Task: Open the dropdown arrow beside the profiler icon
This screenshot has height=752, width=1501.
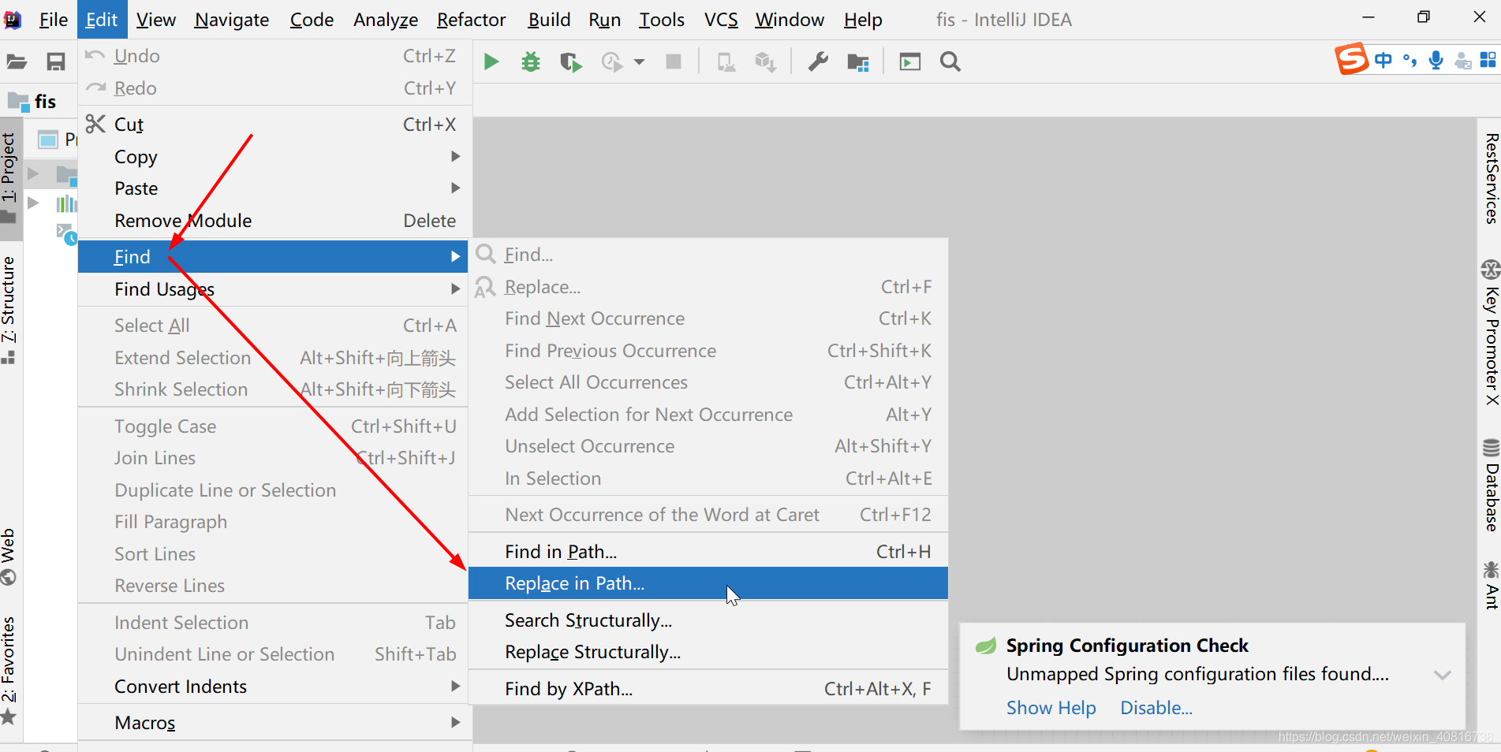Action: point(639,61)
